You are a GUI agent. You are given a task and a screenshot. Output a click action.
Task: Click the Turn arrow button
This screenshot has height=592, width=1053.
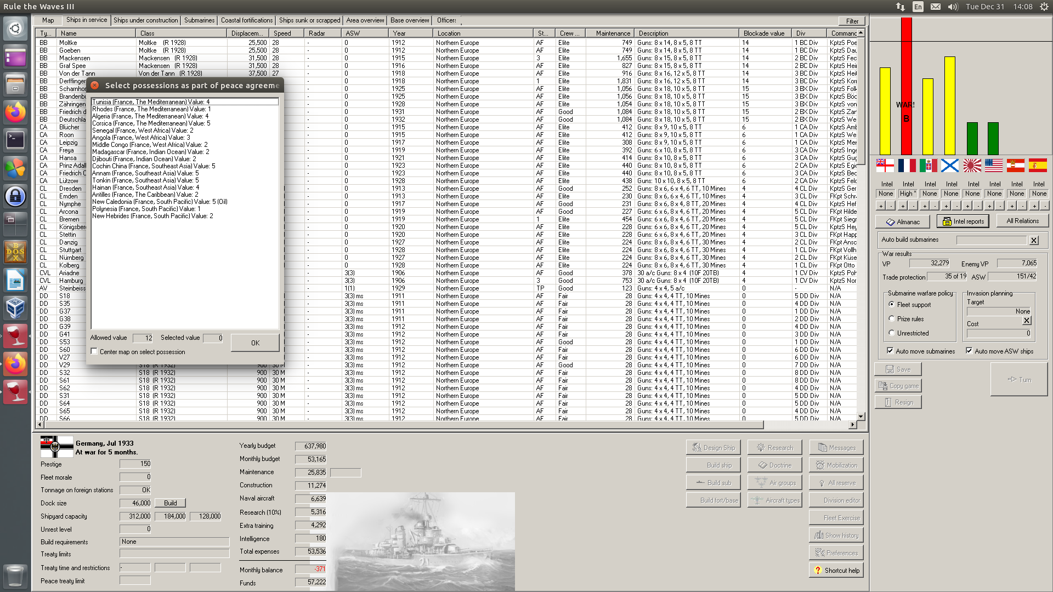point(1019,379)
